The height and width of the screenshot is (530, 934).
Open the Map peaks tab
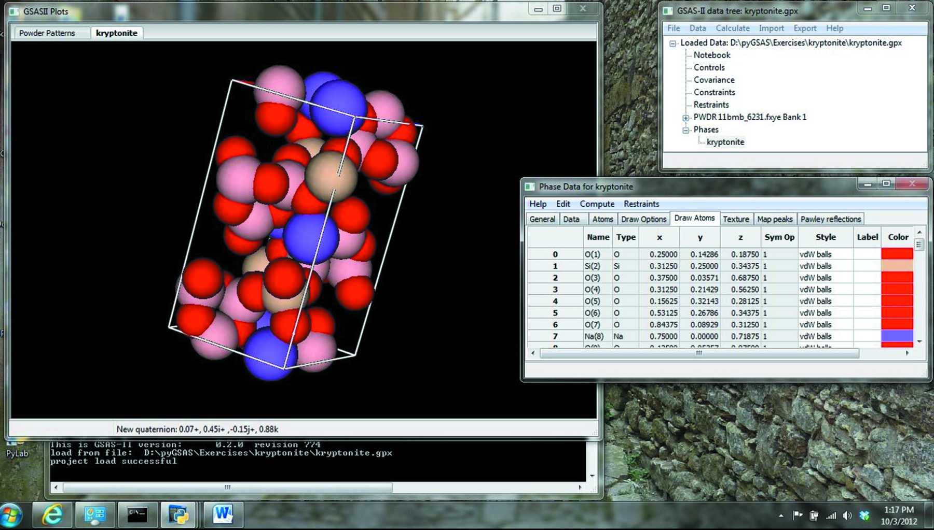pyautogui.click(x=775, y=219)
